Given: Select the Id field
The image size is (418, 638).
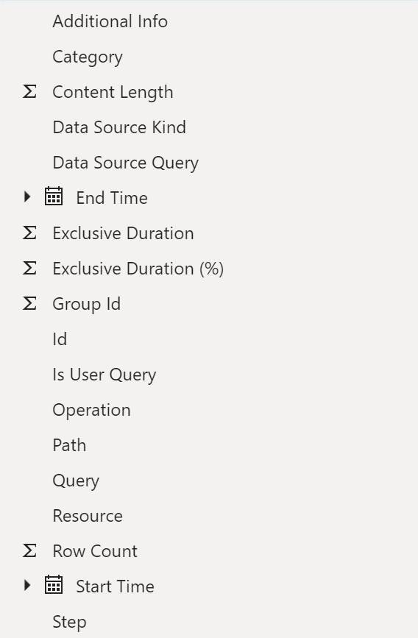Looking at the screenshot, I should (x=60, y=339).
